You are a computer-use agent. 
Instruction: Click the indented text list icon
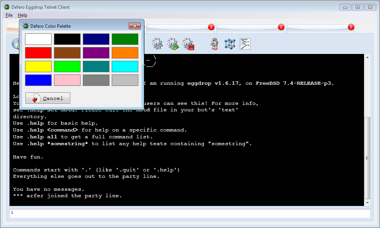click(245, 44)
